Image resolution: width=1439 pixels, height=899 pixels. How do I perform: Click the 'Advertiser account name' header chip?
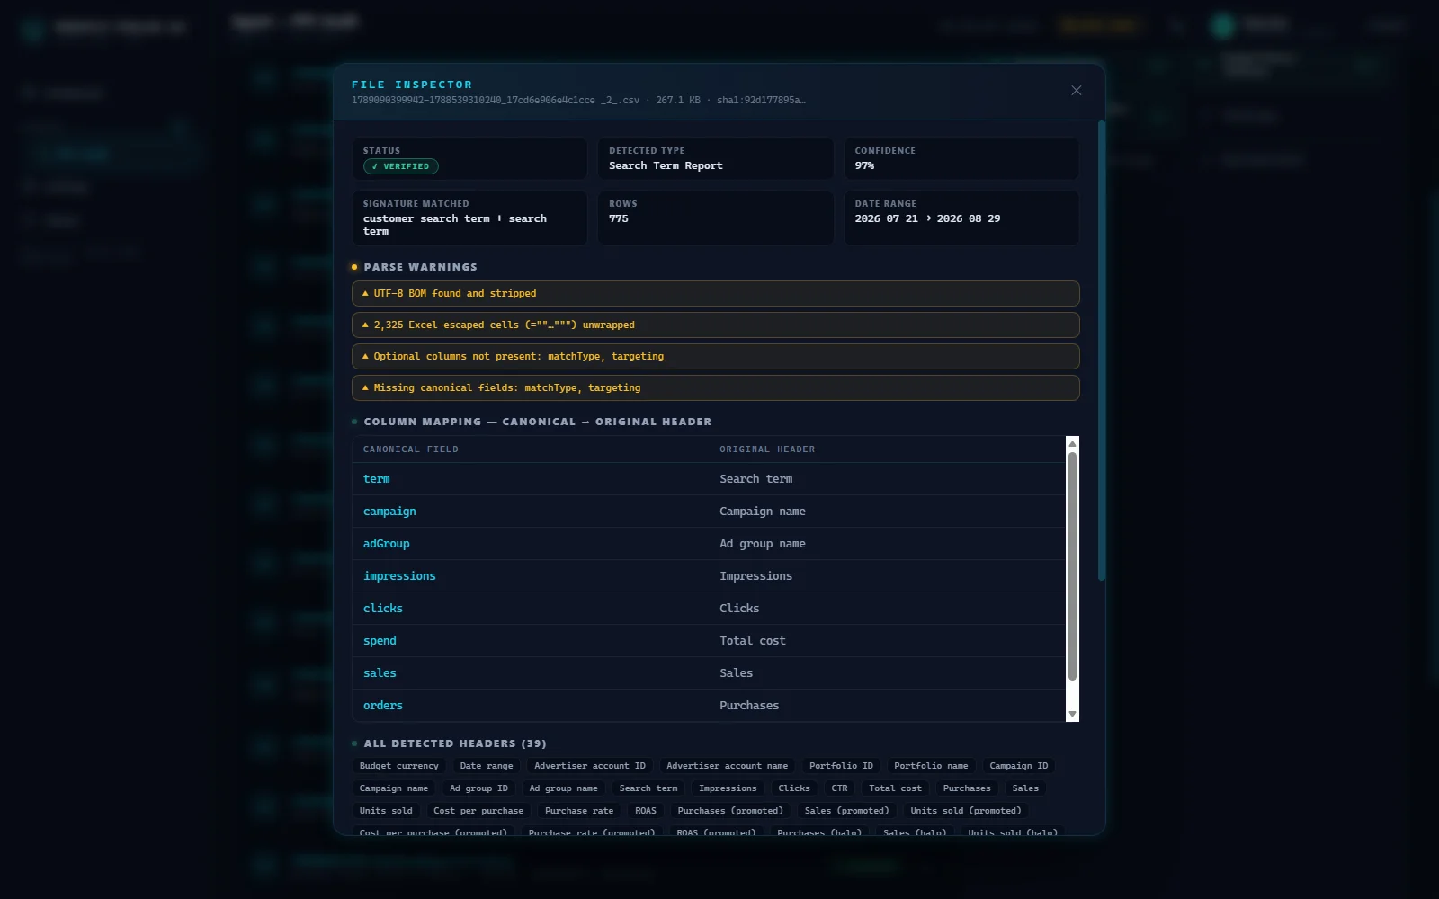[x=728, y=766]
